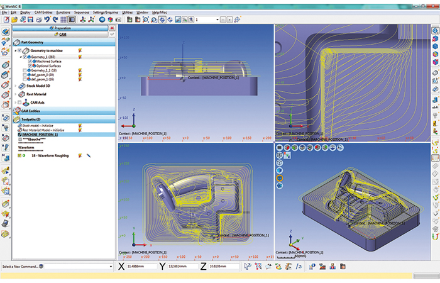
Task: Toggle the 18 - Waveform Roughing checkbox
Action: 19,155
